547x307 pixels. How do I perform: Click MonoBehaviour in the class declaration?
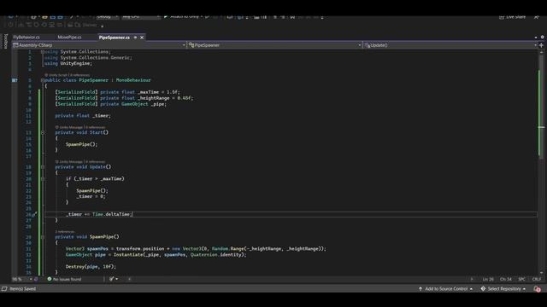point(133,80)
